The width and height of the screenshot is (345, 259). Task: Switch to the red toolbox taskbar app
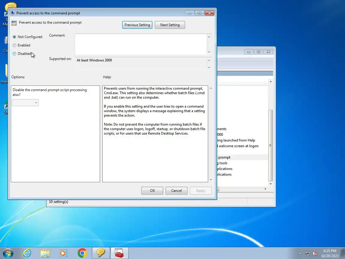119,253
